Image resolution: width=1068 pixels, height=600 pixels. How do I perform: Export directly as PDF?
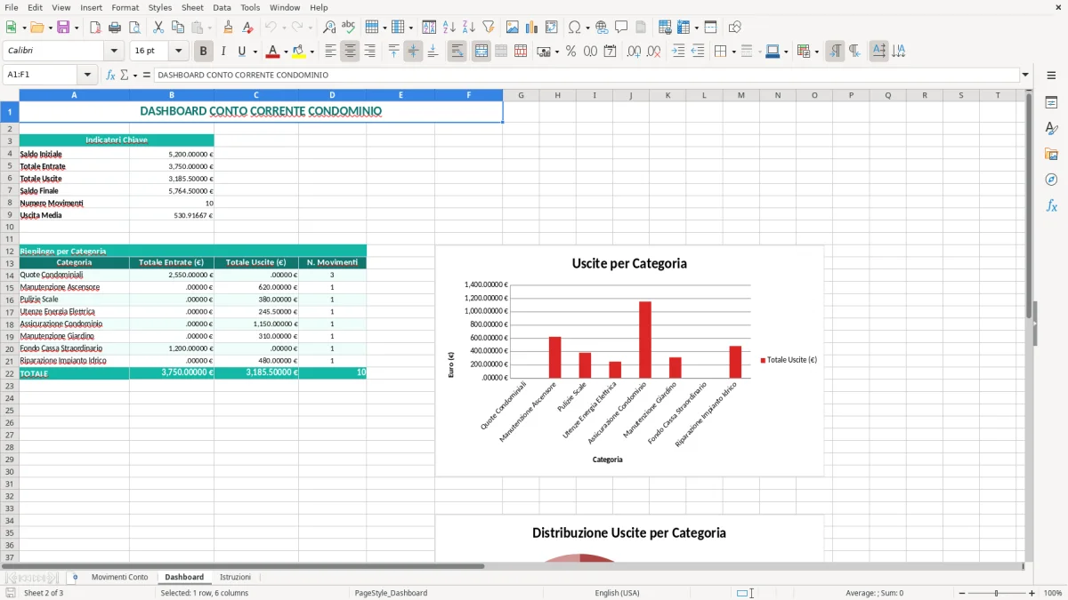click(95, 28)
